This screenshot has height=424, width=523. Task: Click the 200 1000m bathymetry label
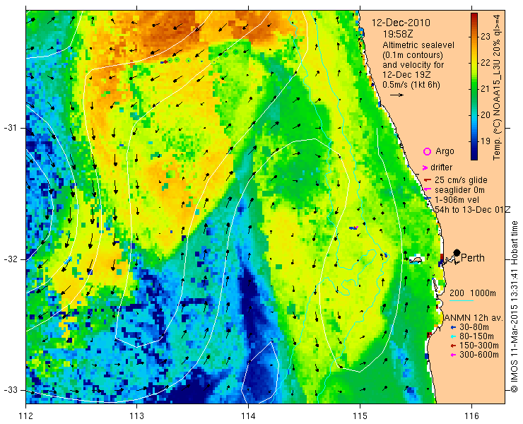pos(473,293)
